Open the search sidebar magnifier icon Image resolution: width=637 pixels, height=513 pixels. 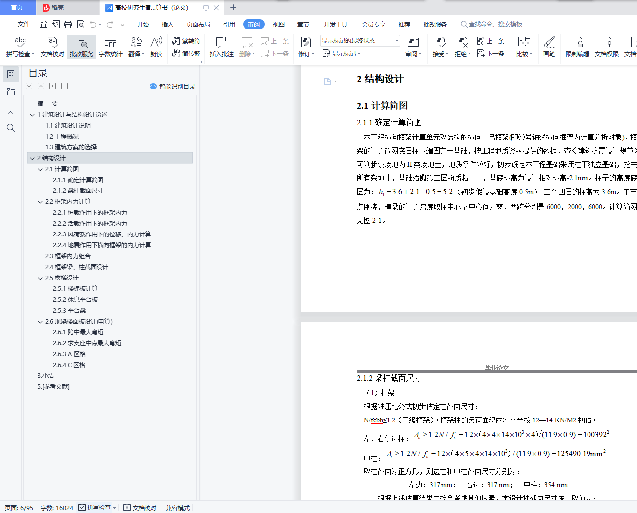click(x=11, y=128)
